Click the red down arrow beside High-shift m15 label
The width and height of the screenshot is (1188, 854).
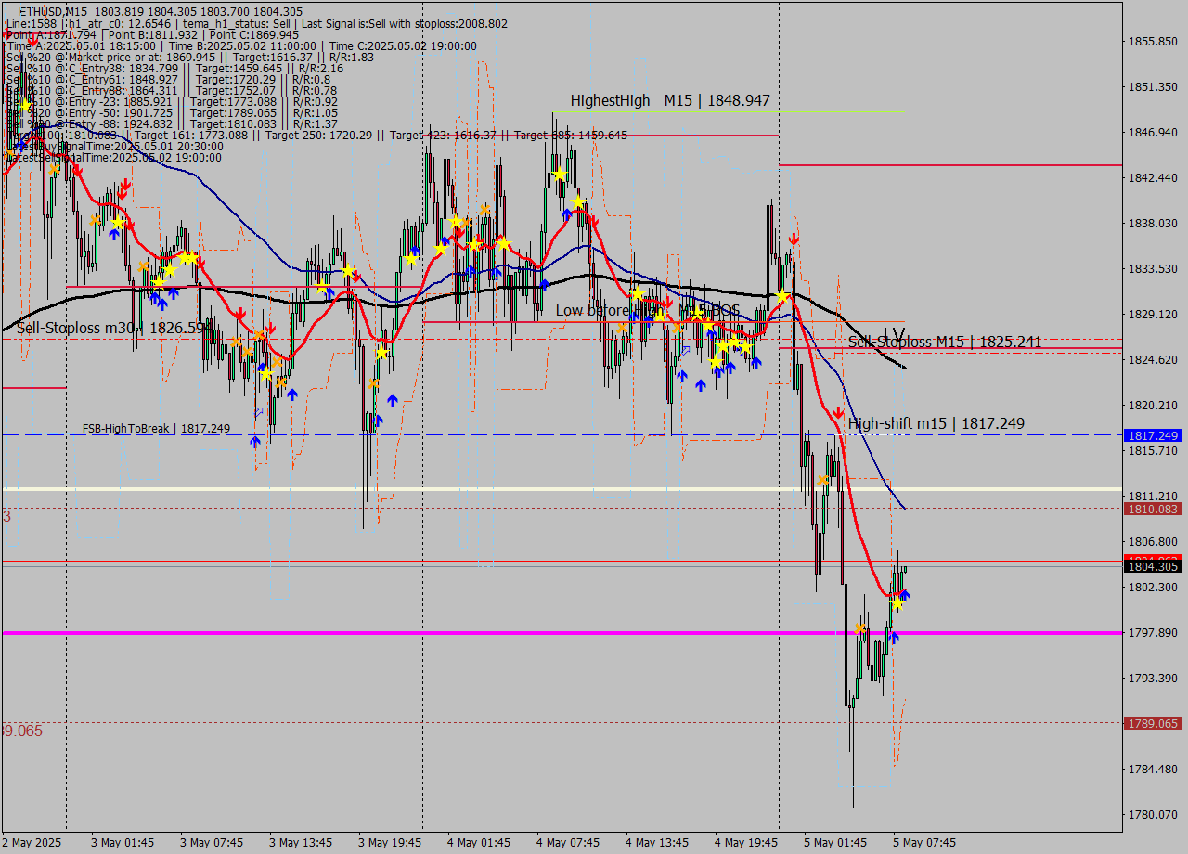(838, 412)
